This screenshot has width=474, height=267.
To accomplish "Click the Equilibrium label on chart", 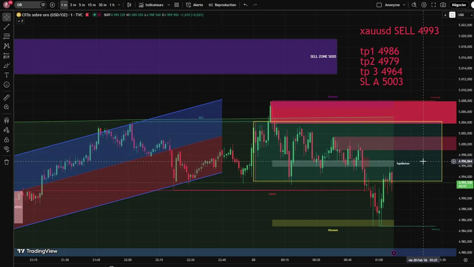I will coord(403,164).
